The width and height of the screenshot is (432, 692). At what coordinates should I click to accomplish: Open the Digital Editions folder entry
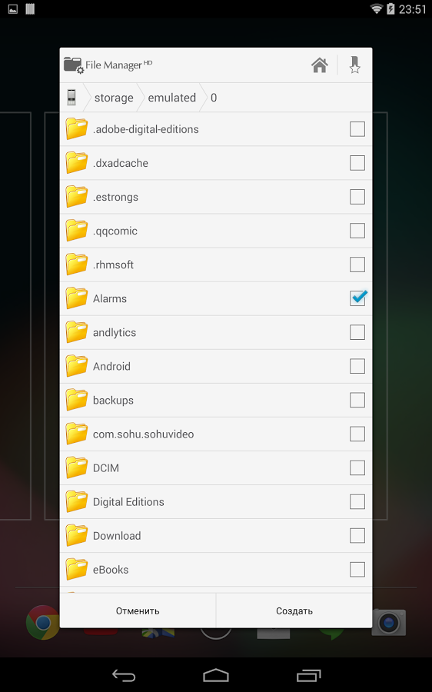(x=216, y=502)
